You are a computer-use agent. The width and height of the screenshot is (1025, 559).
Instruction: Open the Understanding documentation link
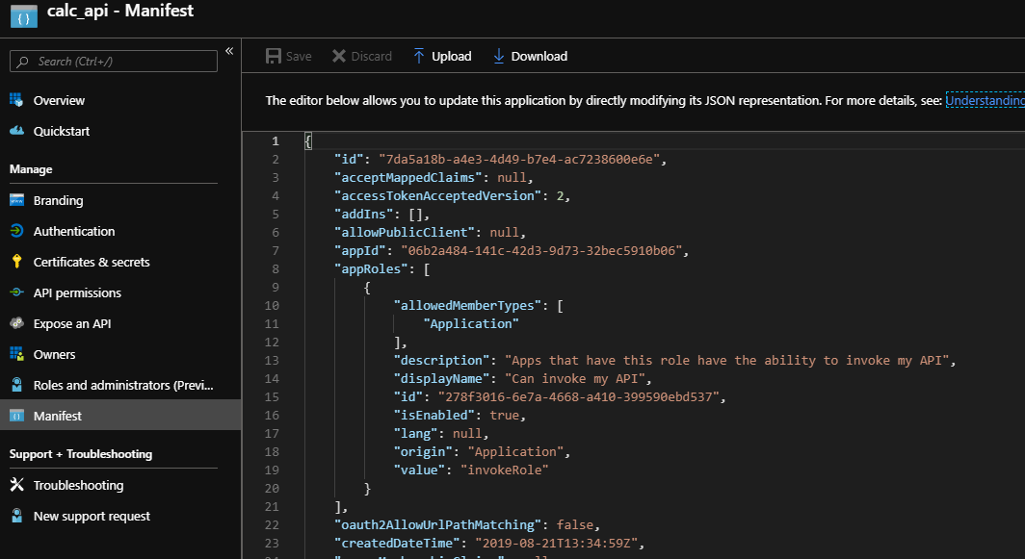point(985,100)
